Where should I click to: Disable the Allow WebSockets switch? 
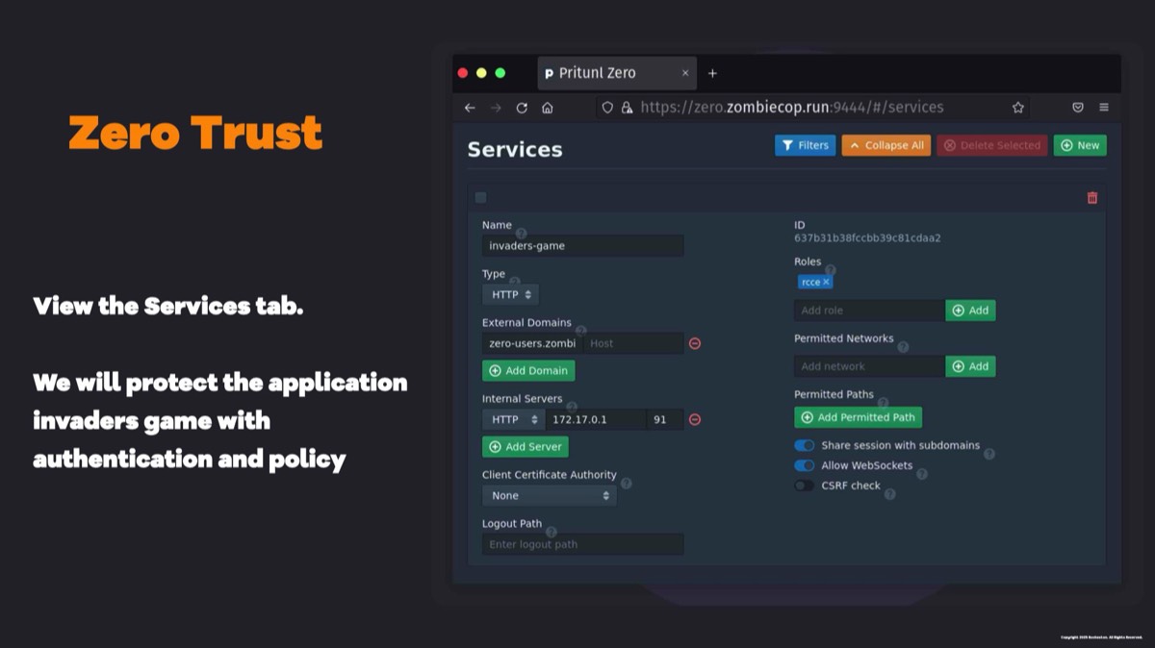click(x=804, y=466)
